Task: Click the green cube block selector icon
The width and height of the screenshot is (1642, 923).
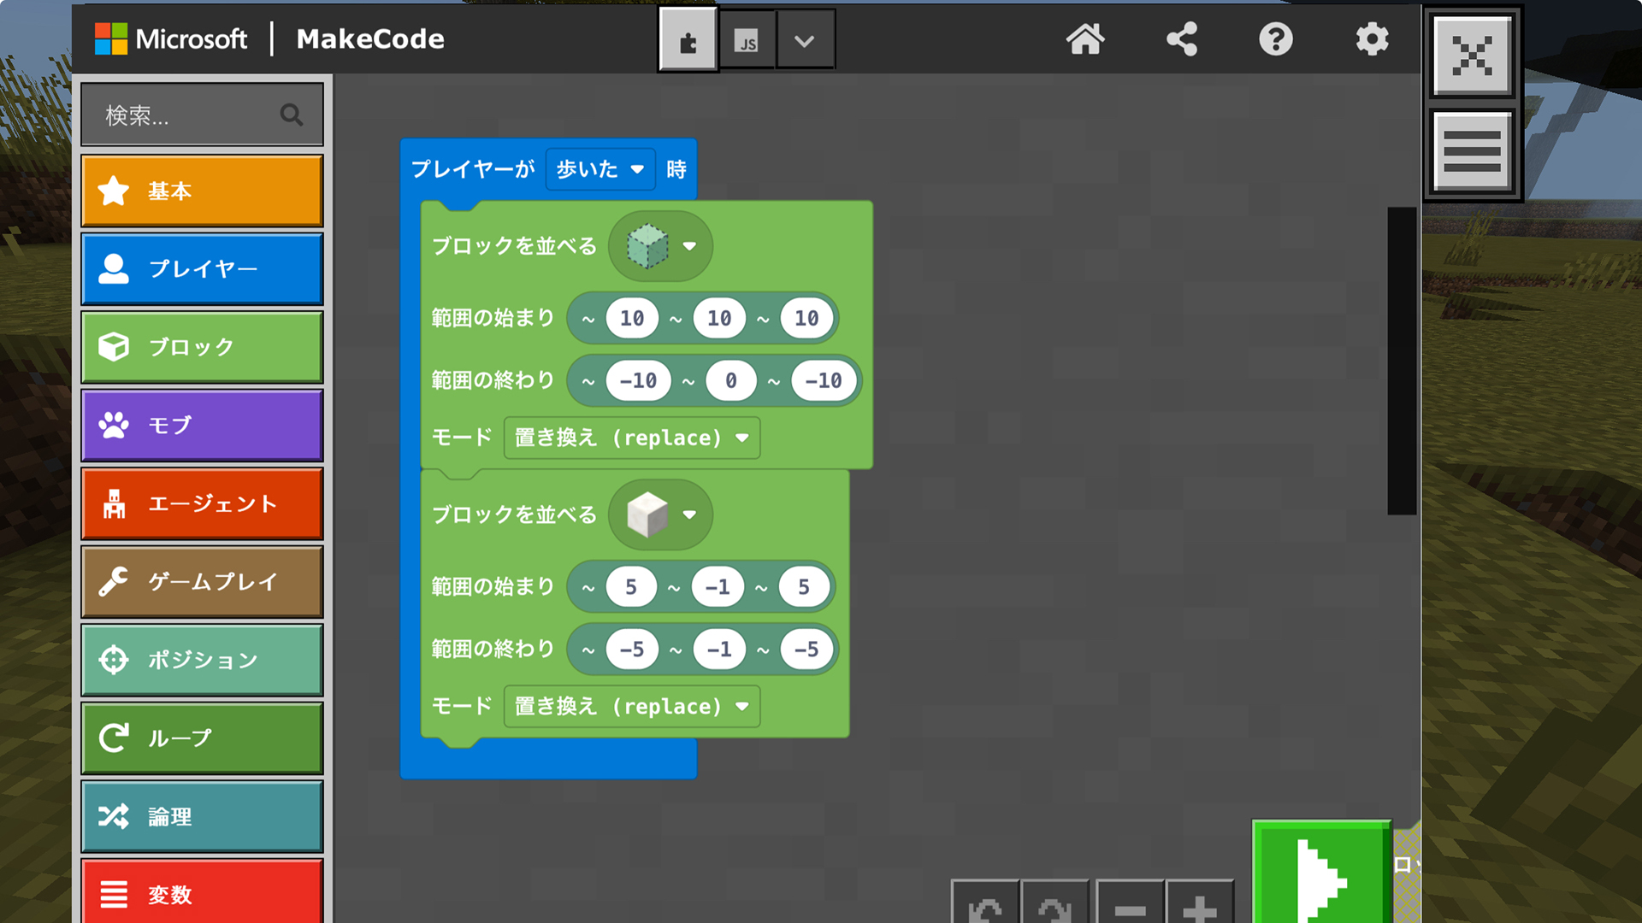Action: 647,247
